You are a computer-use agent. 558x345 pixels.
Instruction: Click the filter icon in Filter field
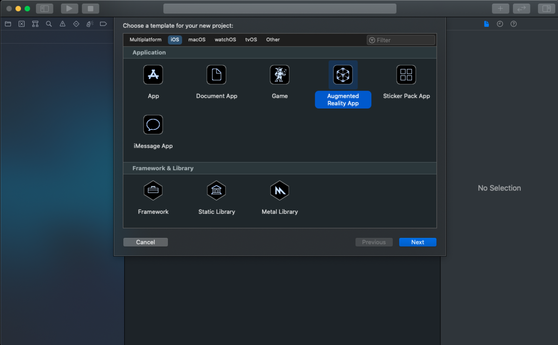pyautogui.click(x=372, y=40)
